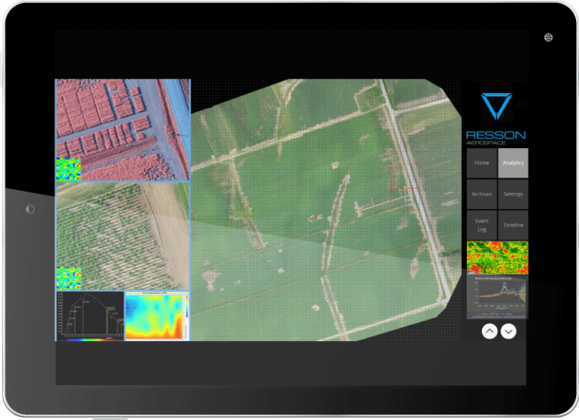
Task: Open the Home menu tile
Action: point(482,163)
